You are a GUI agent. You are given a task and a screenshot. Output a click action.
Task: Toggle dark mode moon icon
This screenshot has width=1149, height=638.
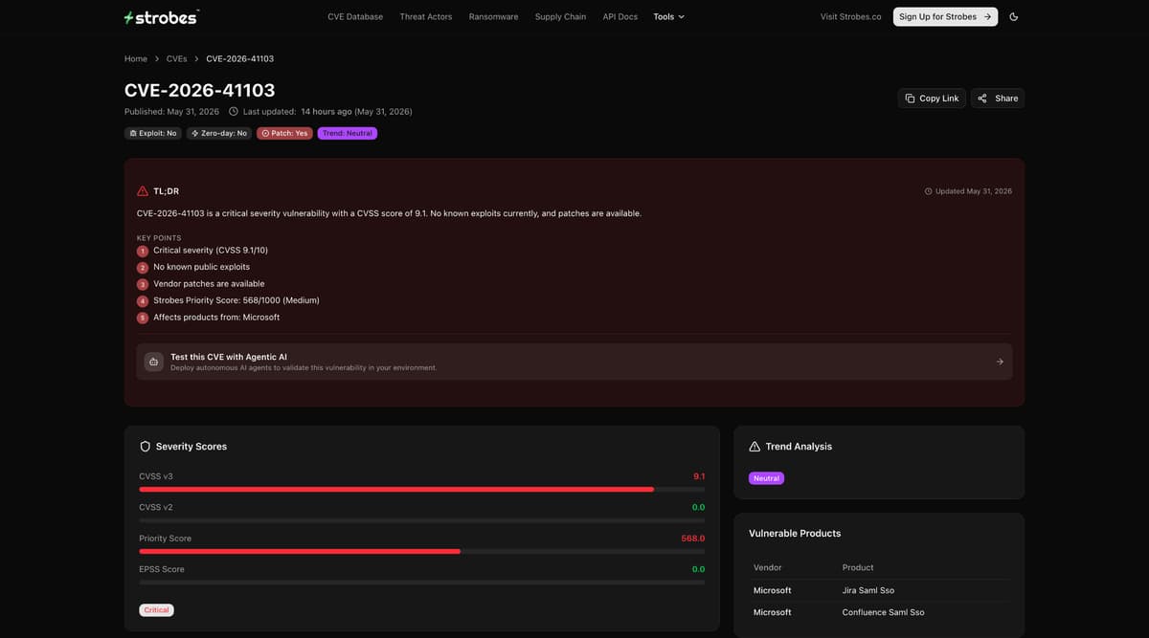coord(1014,17)
